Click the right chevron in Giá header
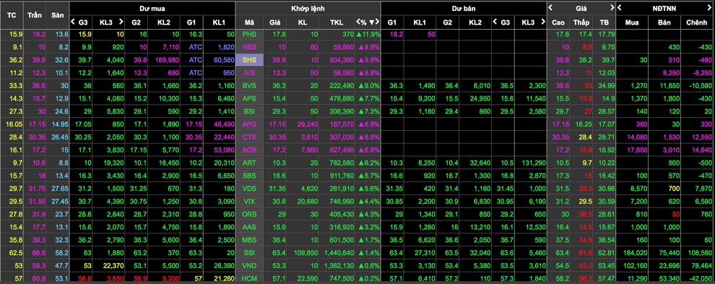The height and width of the screenshot is (284, 715). [612, 7]
